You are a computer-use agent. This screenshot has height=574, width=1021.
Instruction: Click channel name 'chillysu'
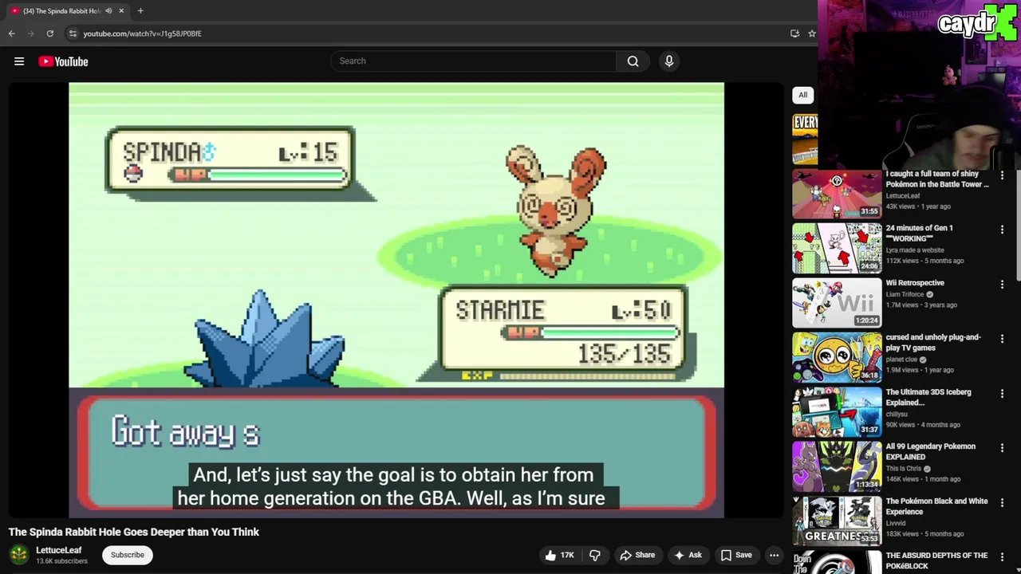(897, 414)
